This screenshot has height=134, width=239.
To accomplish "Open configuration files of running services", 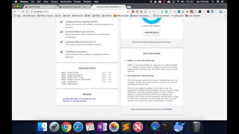I will point(79,99).
